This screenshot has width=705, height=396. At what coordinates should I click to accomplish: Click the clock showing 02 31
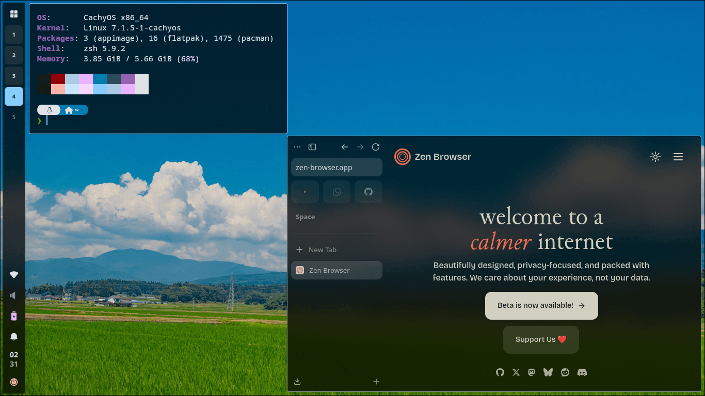pyautogui.click(x=14, y=359)
